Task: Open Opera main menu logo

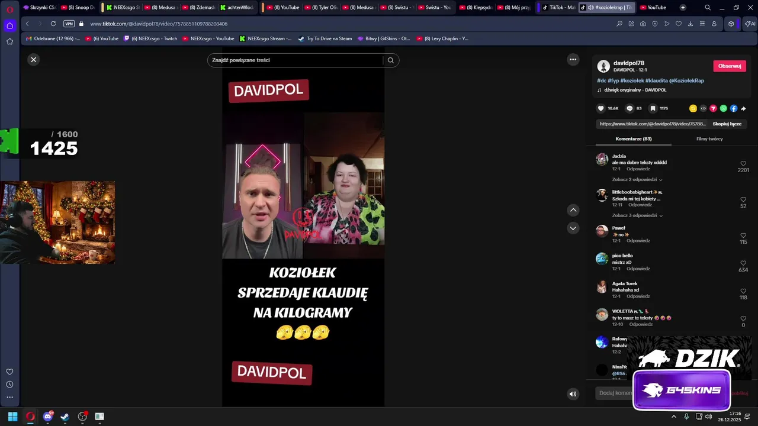Action: coord(9,9)
